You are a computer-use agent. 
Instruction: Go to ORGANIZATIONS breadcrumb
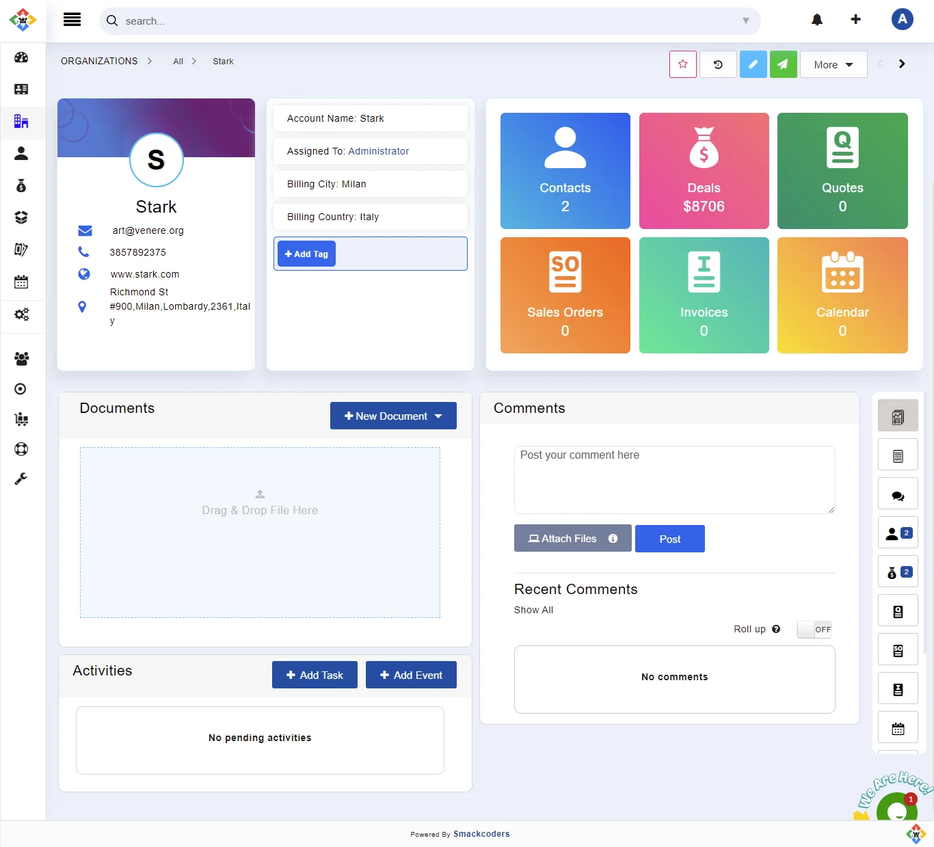pos(99,62)
